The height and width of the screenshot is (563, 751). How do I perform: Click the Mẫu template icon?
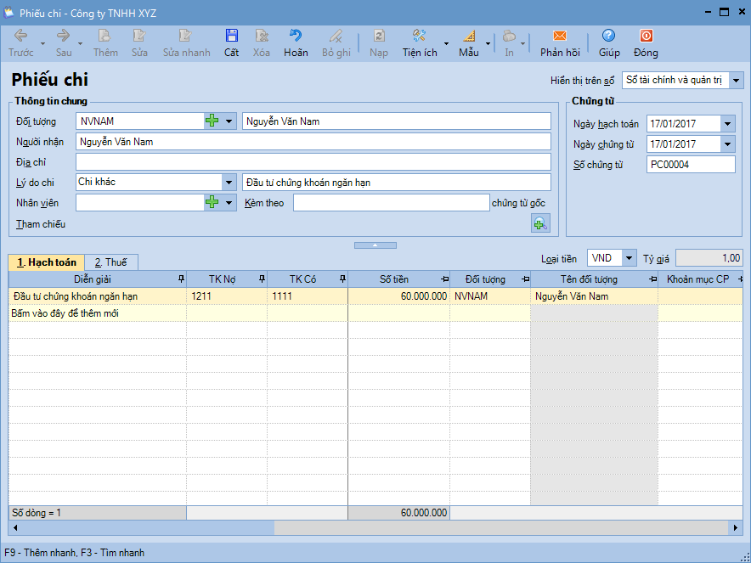(469, 37)
